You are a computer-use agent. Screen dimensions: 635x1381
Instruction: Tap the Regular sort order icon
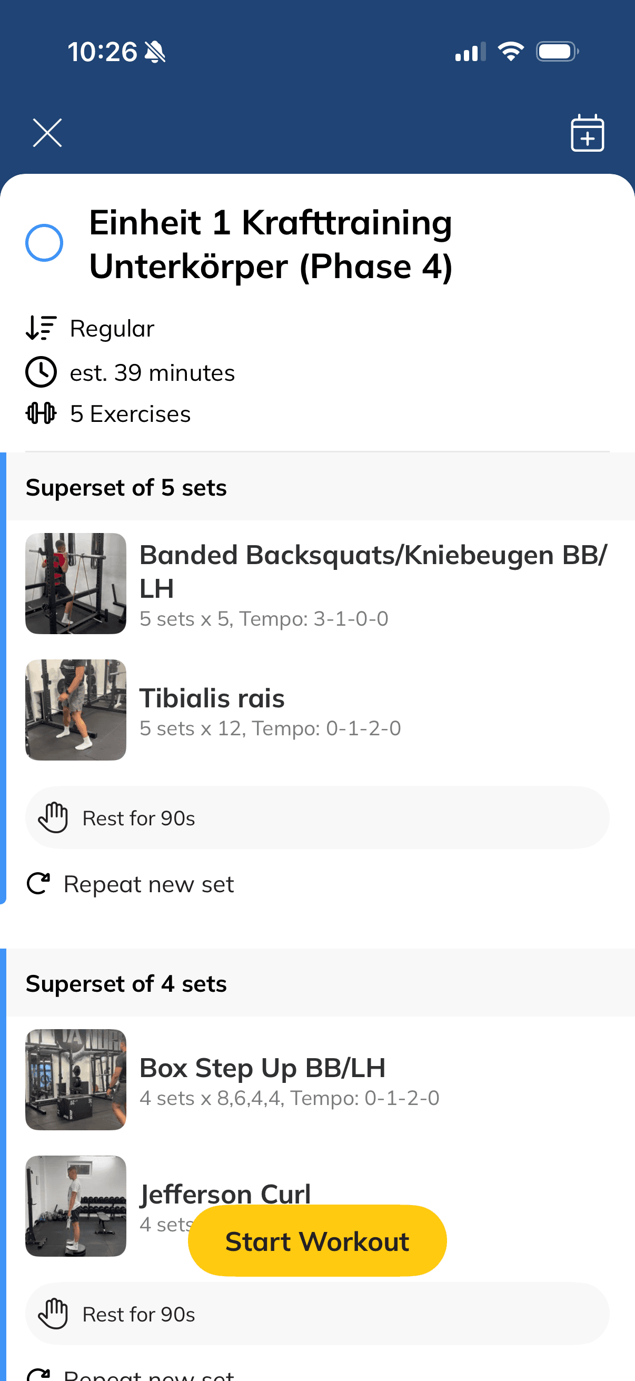tap(41, 328)
